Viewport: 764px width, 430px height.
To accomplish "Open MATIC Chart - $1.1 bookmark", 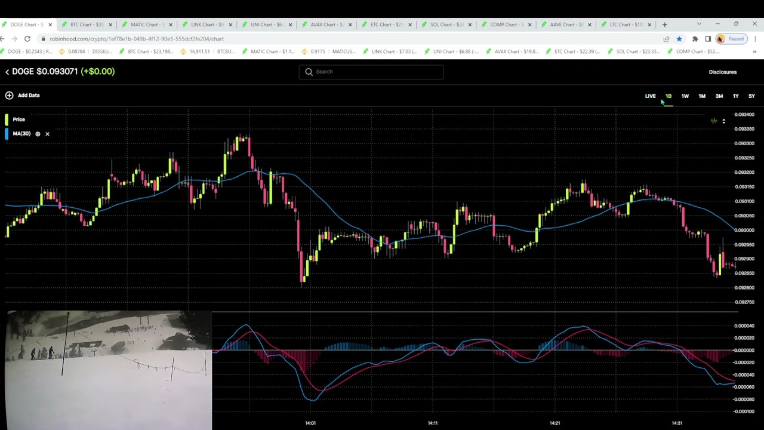I will (269, 52).
